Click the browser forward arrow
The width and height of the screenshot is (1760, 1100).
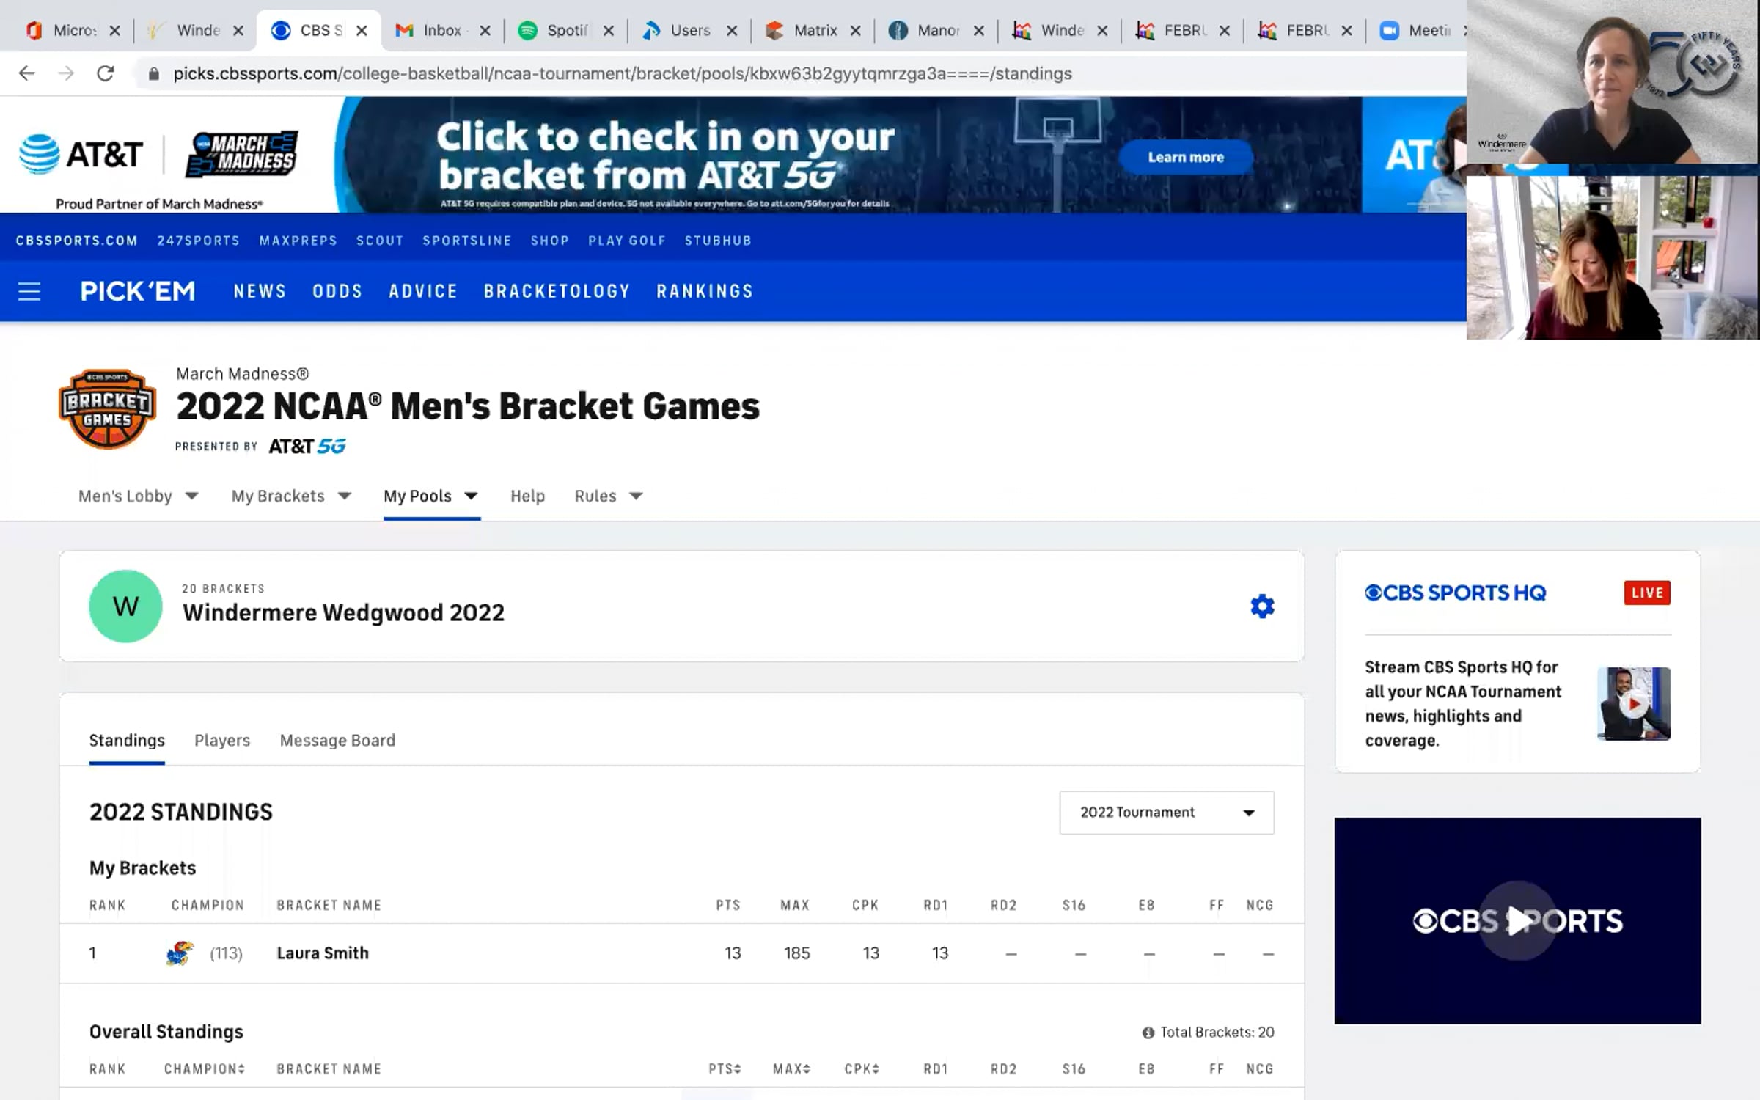coord(66,73)
